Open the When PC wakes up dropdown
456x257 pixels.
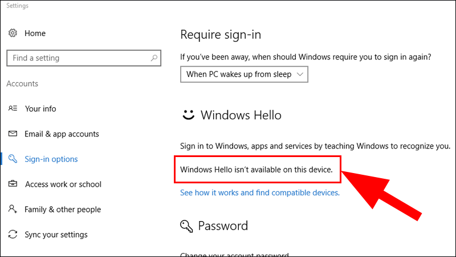click(x=244, y=74)
